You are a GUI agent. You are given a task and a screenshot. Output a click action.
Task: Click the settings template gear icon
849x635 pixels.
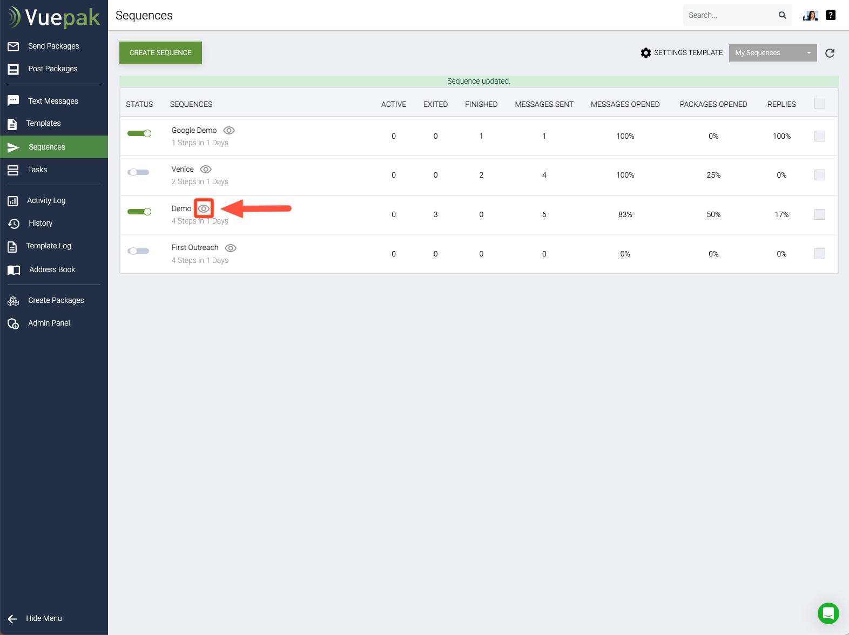click(x=646, y=53)
